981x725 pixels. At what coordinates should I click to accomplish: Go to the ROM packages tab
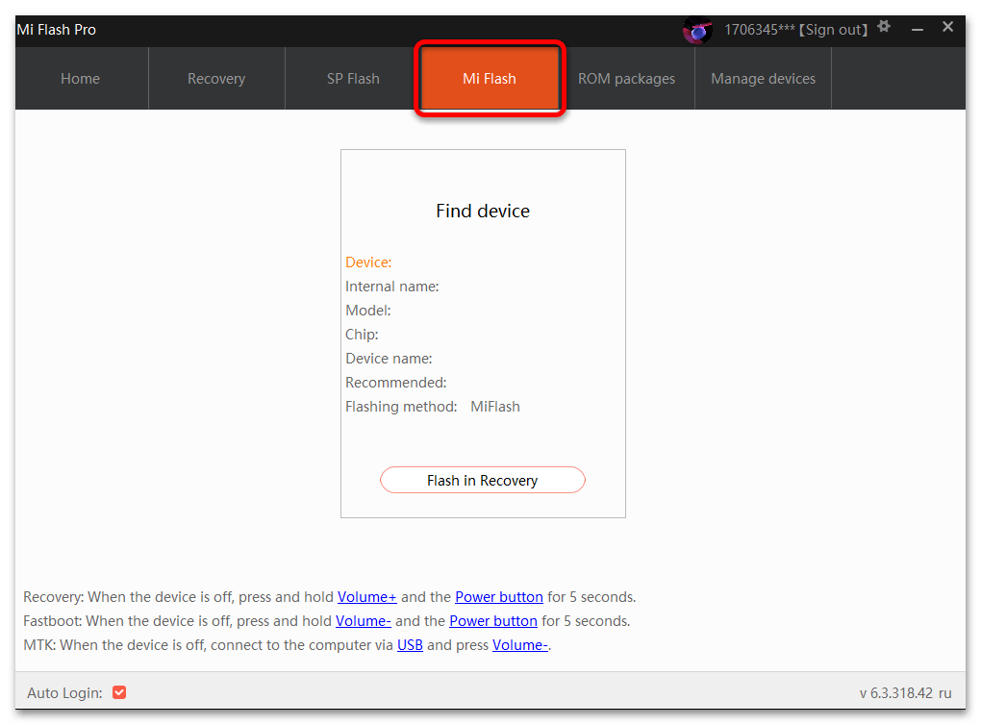626,79
